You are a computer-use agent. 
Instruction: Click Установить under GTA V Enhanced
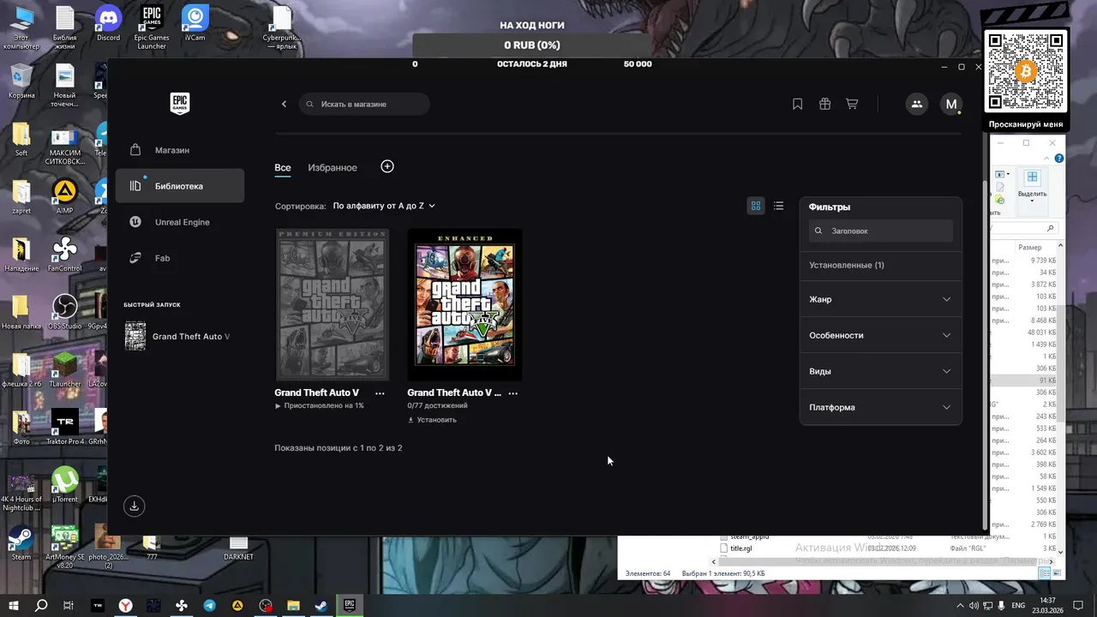tap(432, 420)
